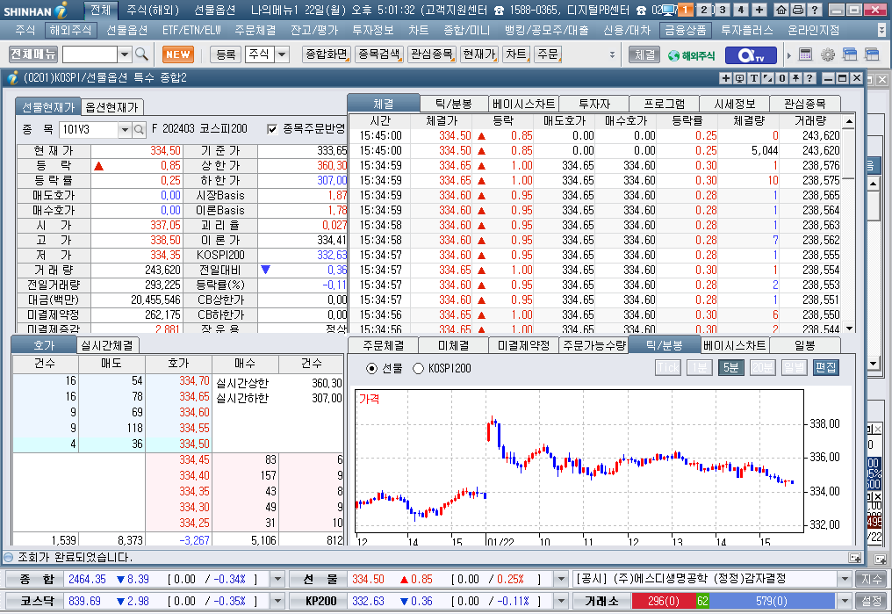Expand the menu bar overflow chevron
Screen dimensions: 892x614
tap(881, 30)
